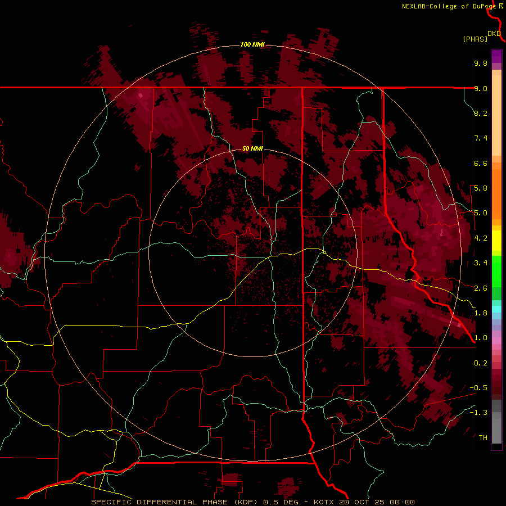Click the "20 OCT 25" date in the caption

click(363, 502)
